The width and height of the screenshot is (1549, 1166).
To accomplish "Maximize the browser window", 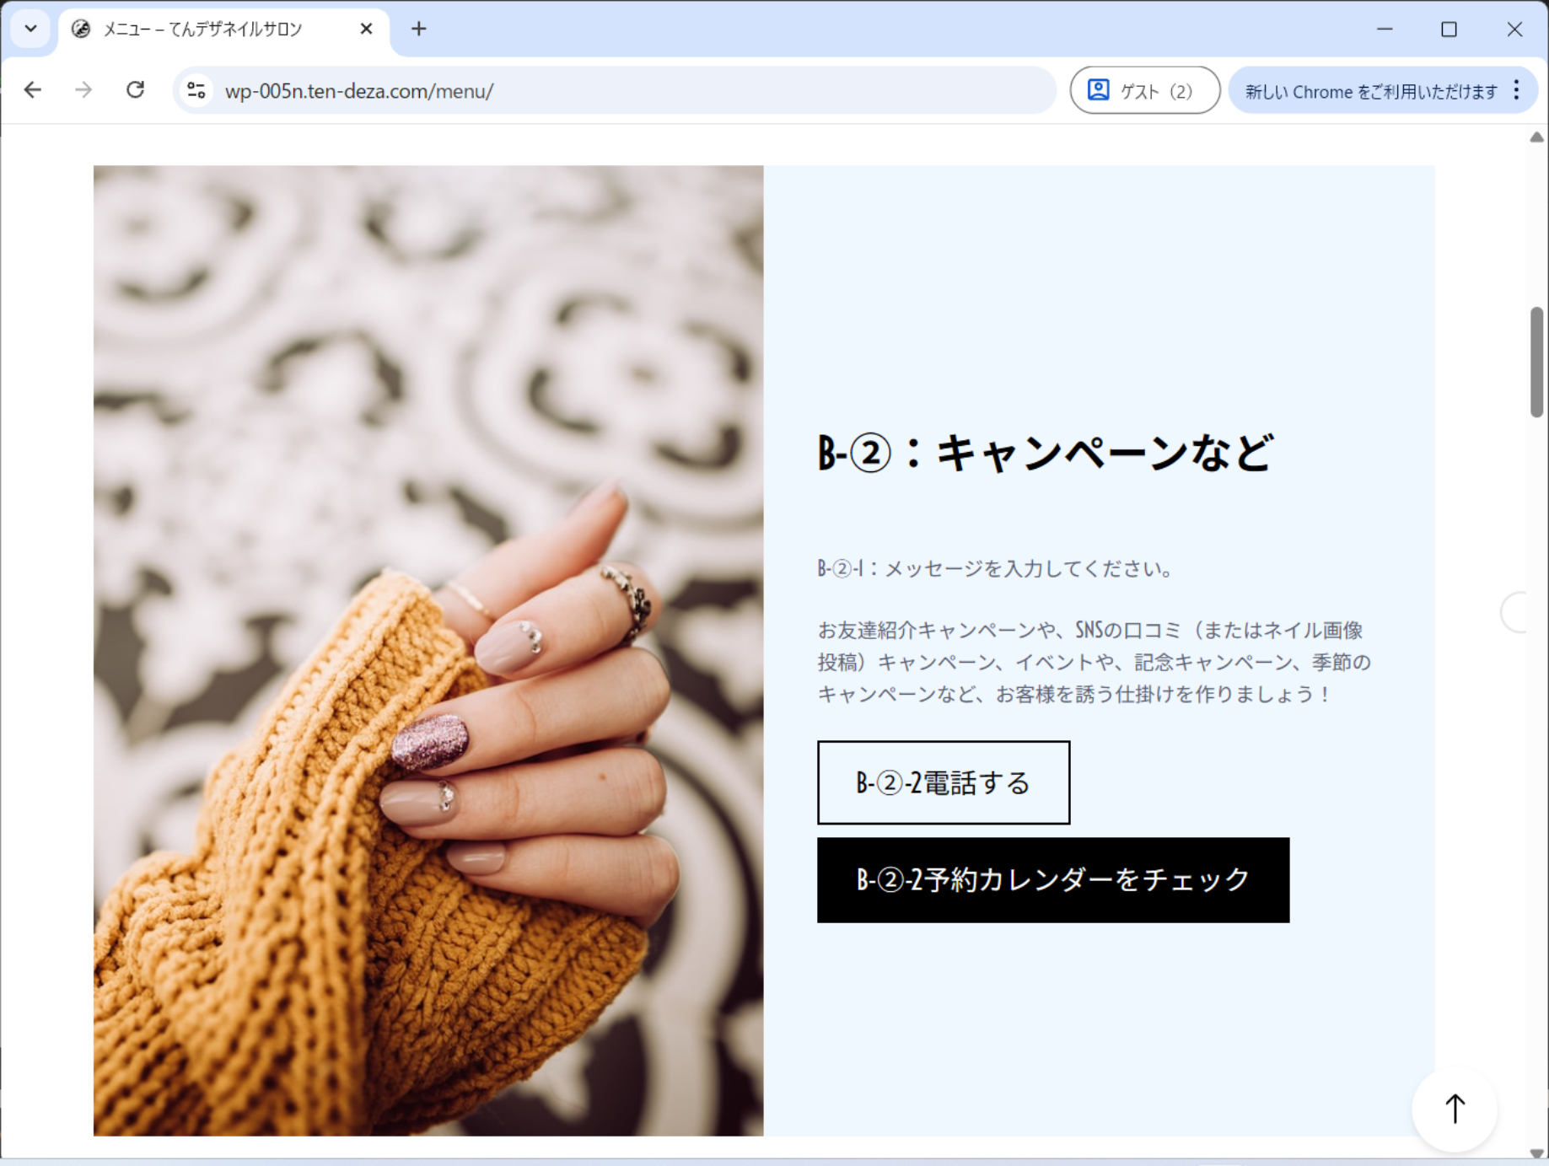I will click(x=1449, y=30).
